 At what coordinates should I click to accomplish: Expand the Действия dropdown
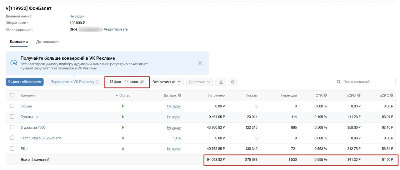tap(199, 82)
